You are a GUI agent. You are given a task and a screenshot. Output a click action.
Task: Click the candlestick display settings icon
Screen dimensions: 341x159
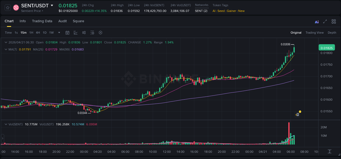click(84, 33)
